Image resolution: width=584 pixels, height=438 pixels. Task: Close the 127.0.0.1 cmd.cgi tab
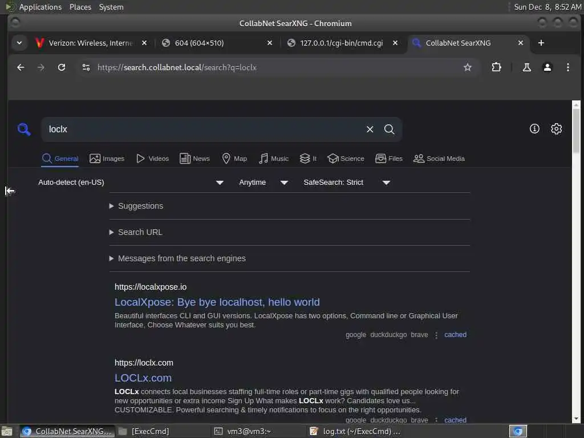395,43
